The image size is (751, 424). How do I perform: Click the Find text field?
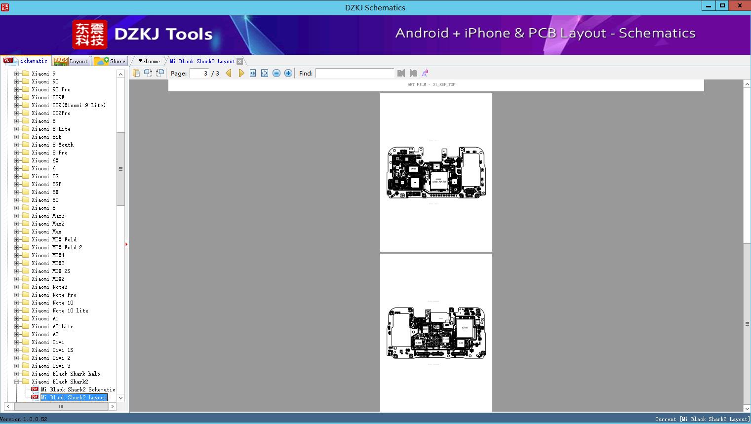(355, 73)
